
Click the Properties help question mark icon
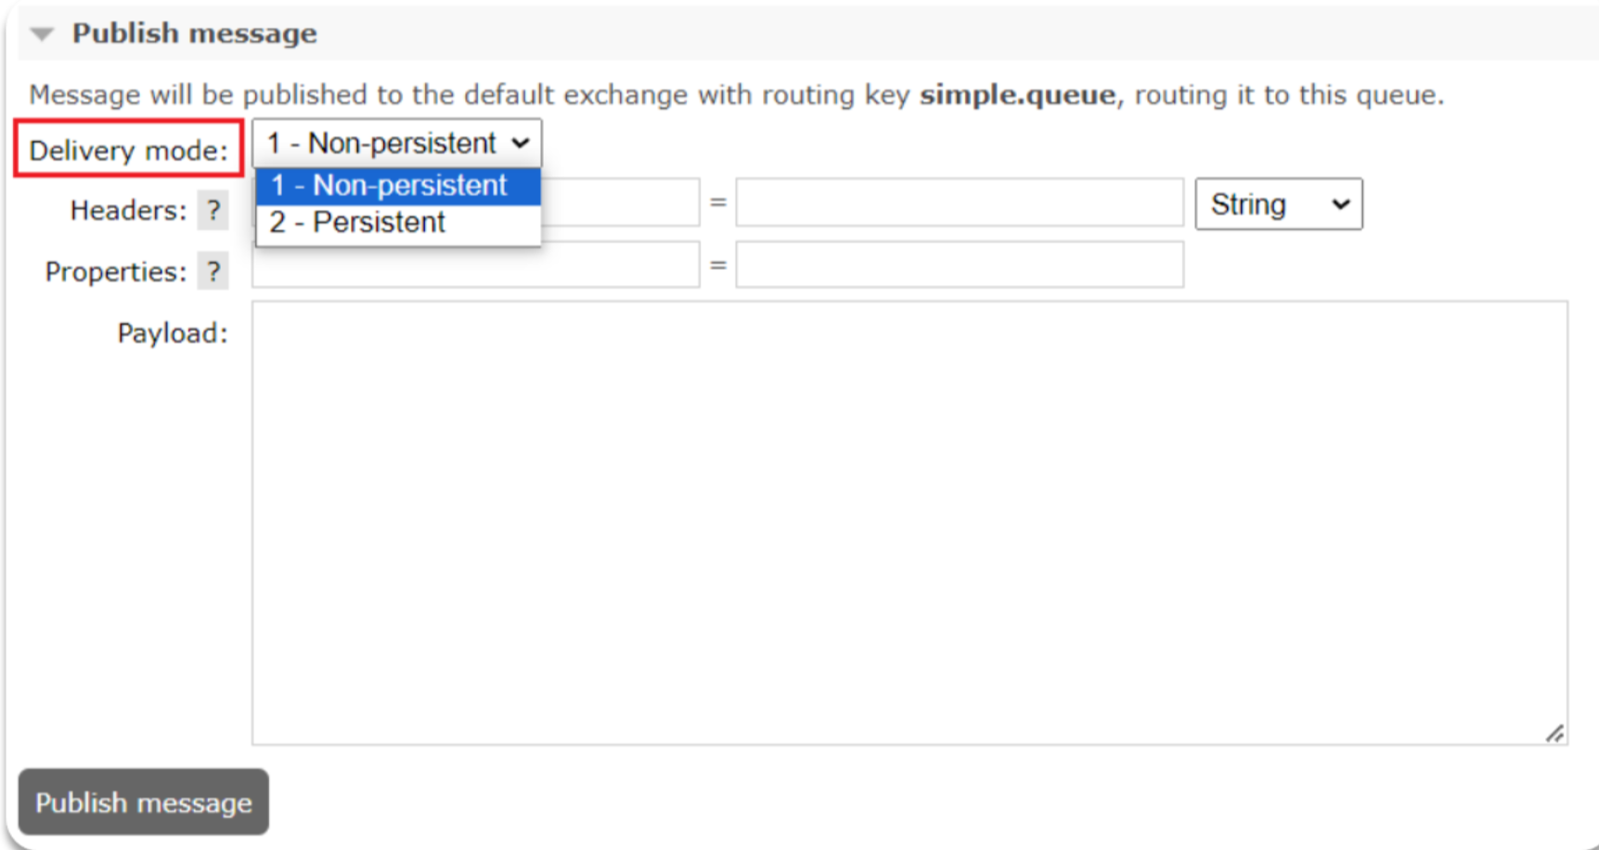213,272
